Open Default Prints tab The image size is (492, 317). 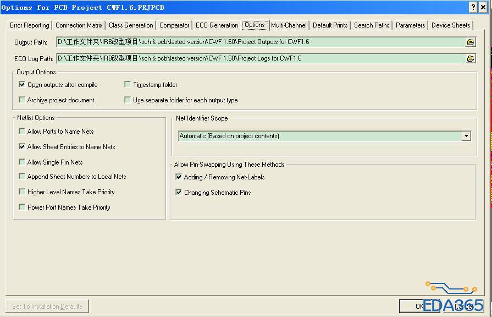[x=330, y=25]
